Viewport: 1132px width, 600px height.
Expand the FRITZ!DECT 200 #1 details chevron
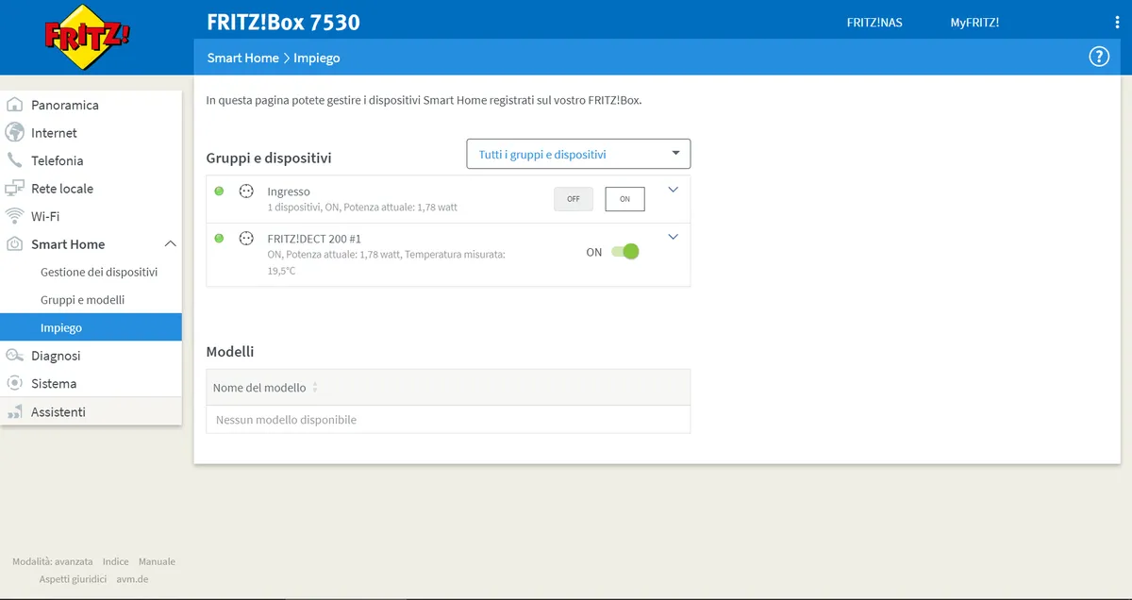(673, 237)
